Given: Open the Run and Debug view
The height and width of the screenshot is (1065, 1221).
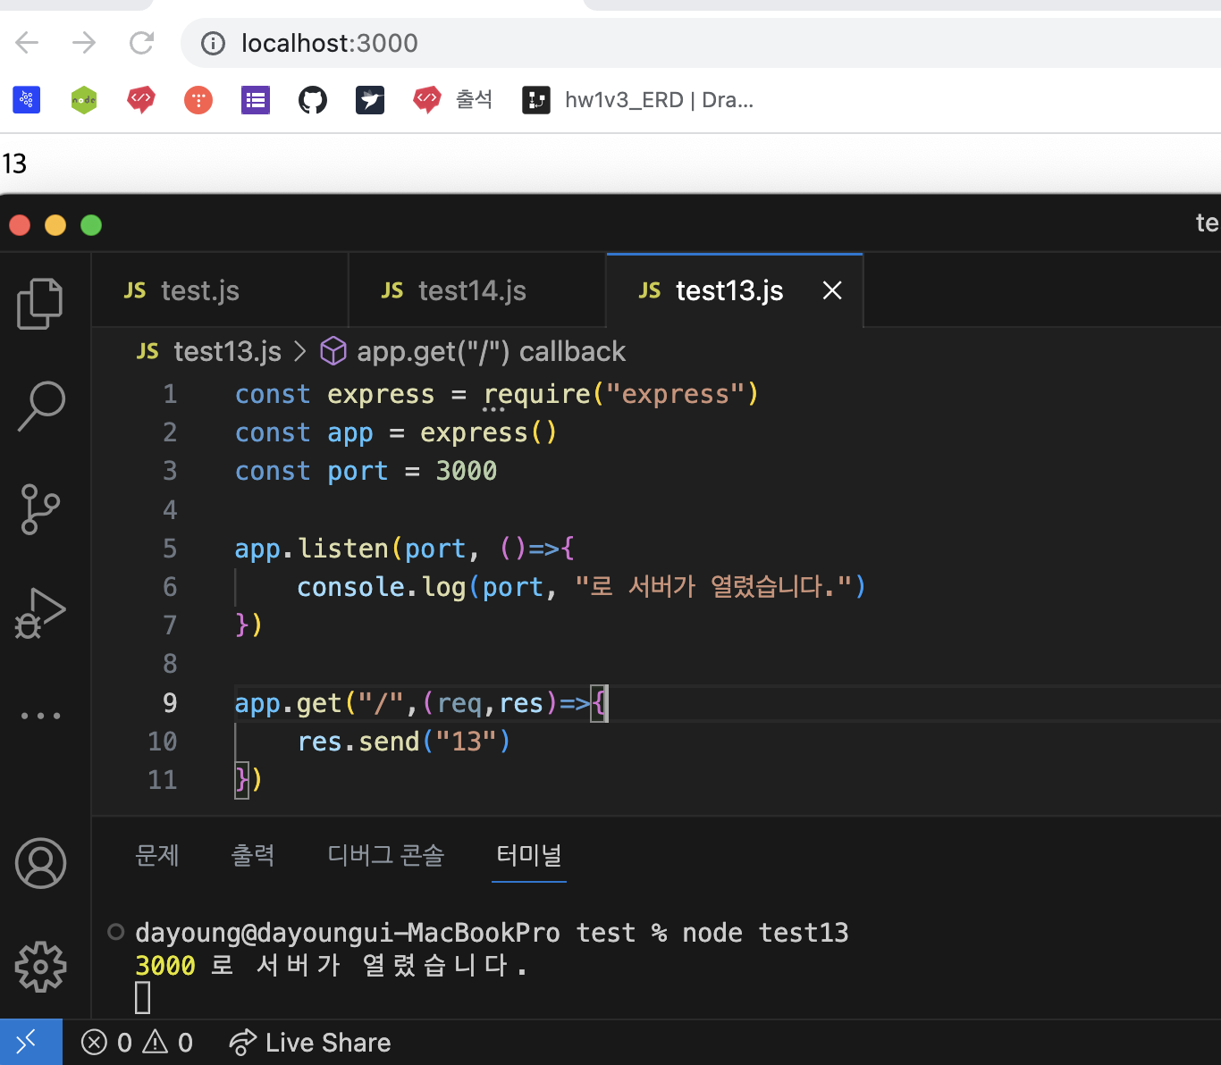Looking at the screenshot, I should point(40,613).
